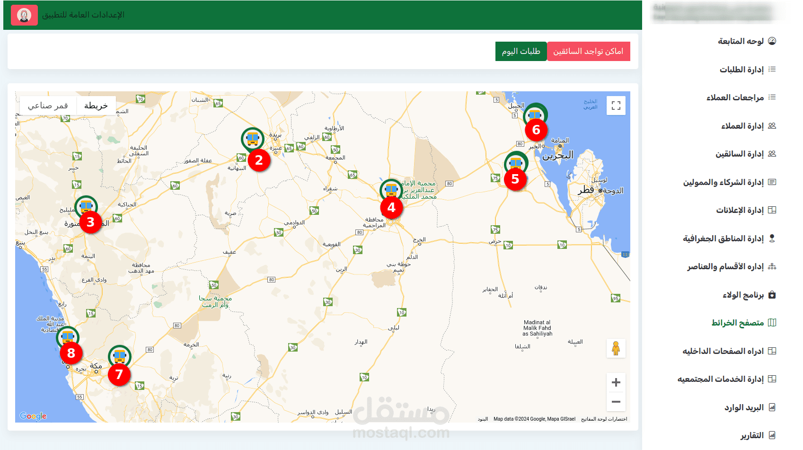
Task: Switch map to قمر صناعي satellite view
Action: tap(48, 106)
